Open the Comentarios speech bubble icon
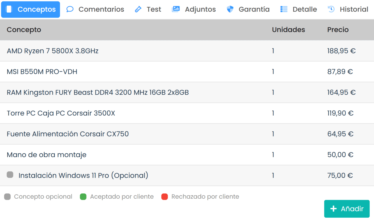374x222 pixels. point(70,9)
